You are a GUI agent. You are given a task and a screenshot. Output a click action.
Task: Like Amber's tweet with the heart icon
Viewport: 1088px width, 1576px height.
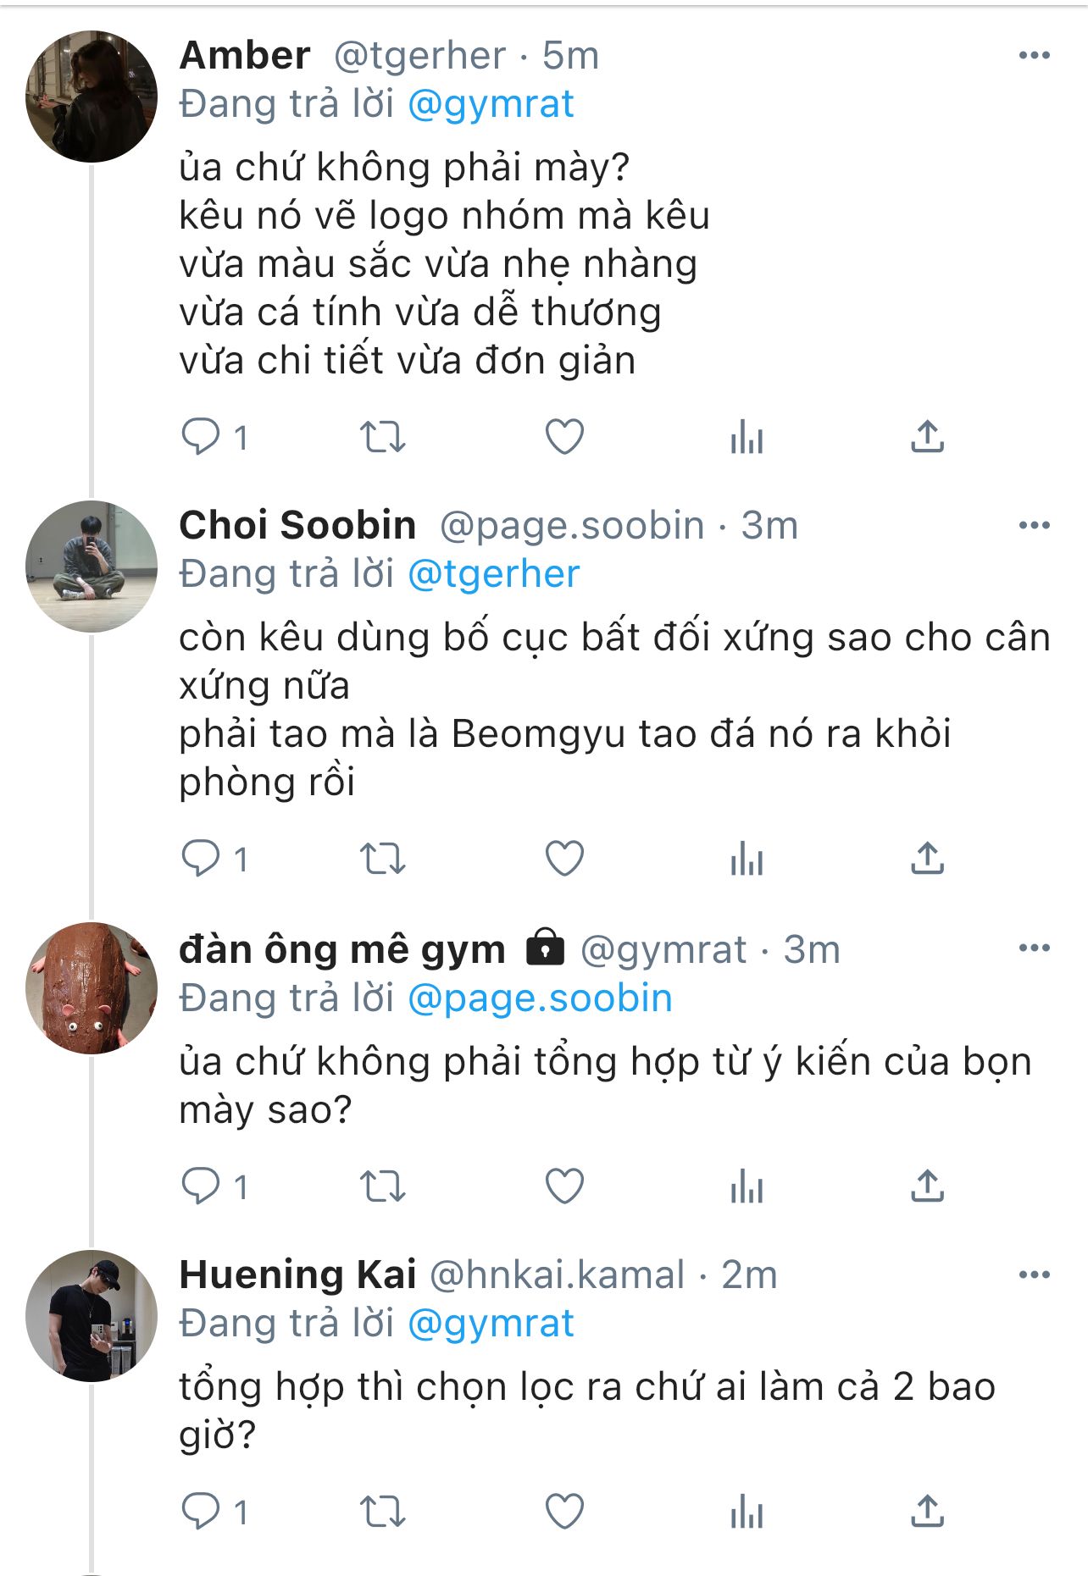point(564,437)
